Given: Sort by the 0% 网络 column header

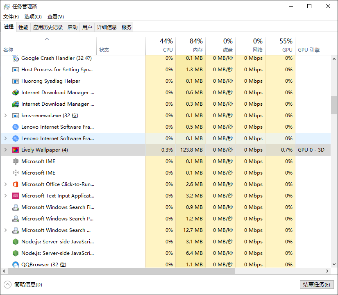Looking at the screenshot, I should tap(250, 46).
